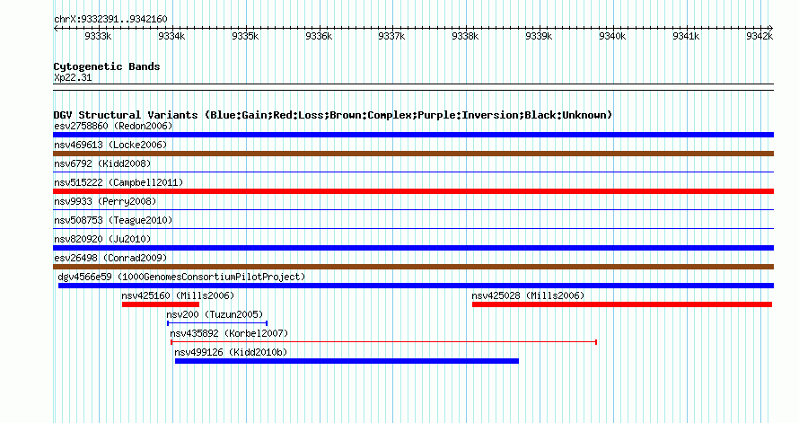Click the nsv9933 (Perry2008) thin line

[413, 210]
